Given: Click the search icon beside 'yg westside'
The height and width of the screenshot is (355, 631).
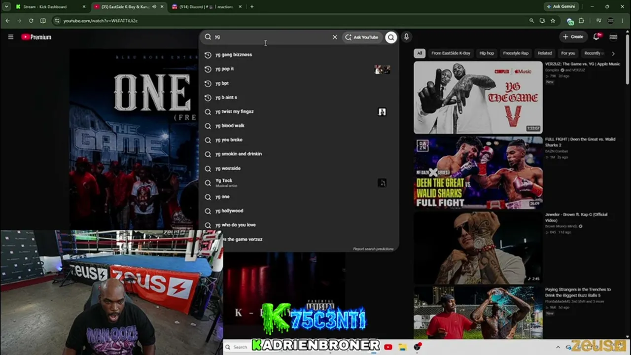Looking at the screenshot, I should (x=208, y=168).
